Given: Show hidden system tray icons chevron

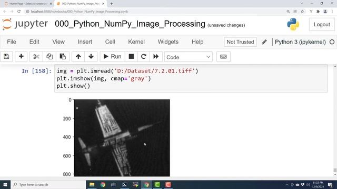Looking at the screenshot, I should pyautogui.click(x=286, y=184).
